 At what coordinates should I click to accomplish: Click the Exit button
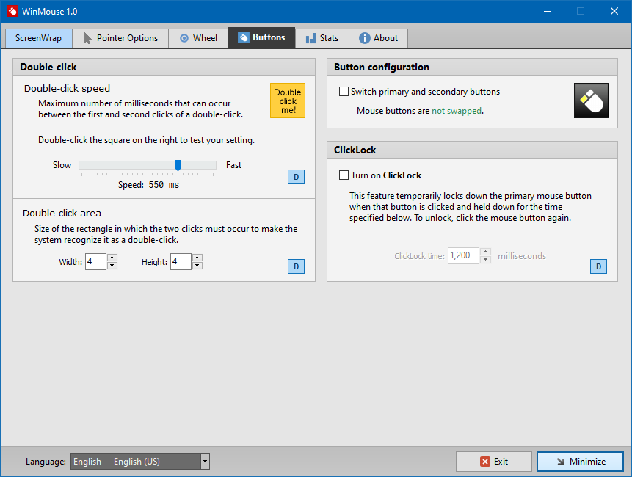pyautogui.click(x=494, y=462)
